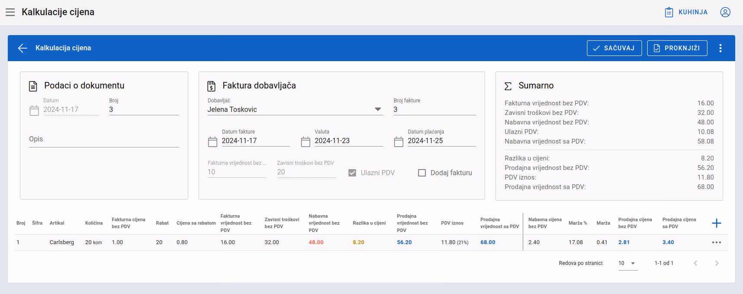Select the Carlsberg article cell
The width and height of the screenshot is (743, 294).
[62, 242]
